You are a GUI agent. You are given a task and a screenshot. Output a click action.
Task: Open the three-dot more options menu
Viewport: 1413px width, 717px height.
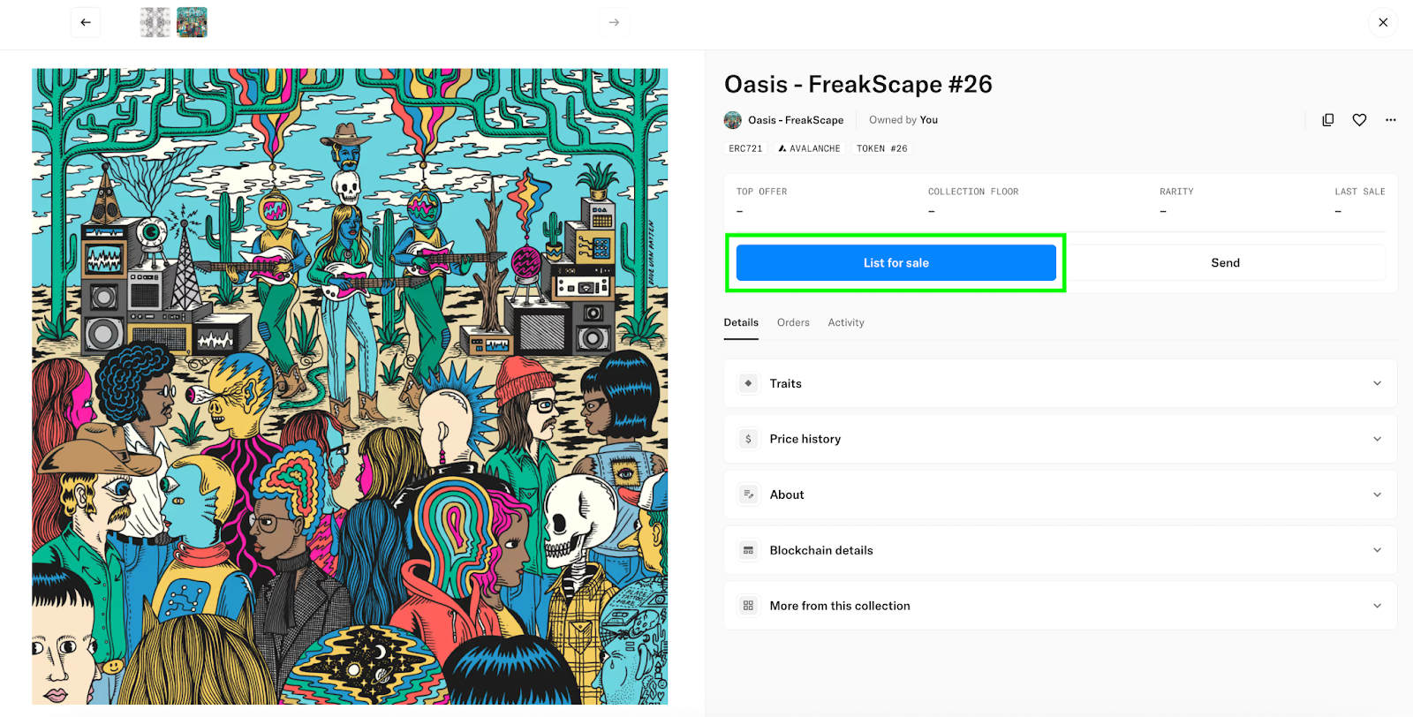click(x=1391, y=120)
